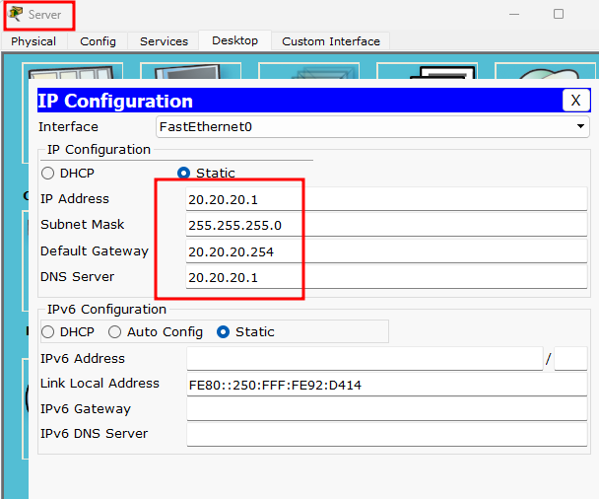Choose the IPv6 Auto Config option
This screenshot has width=599, height=499.
pos(114,332)
